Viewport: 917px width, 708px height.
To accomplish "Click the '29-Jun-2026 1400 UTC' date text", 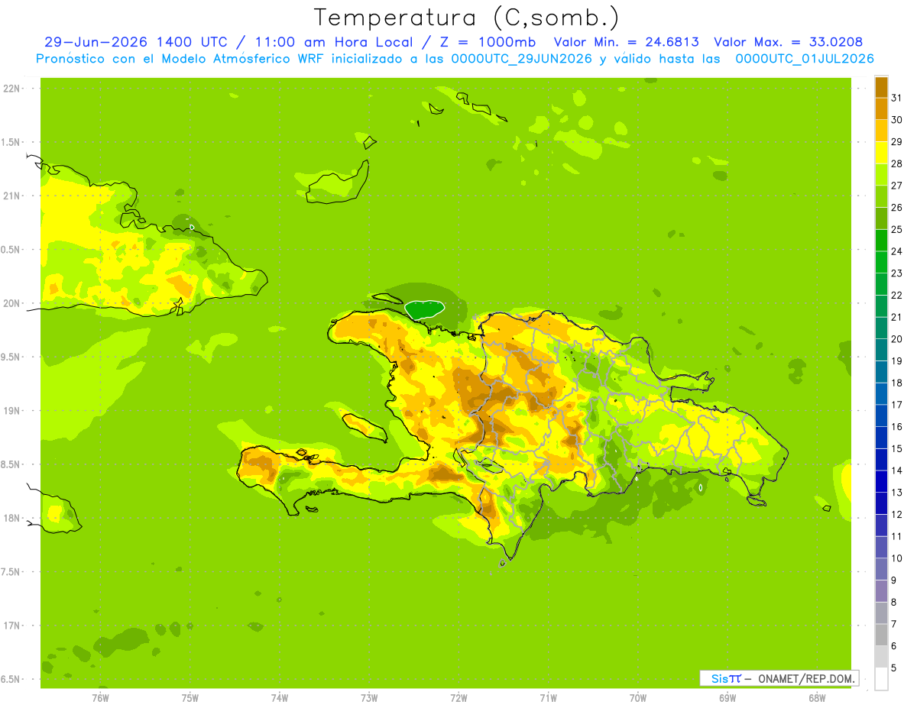I will point(135,41).
